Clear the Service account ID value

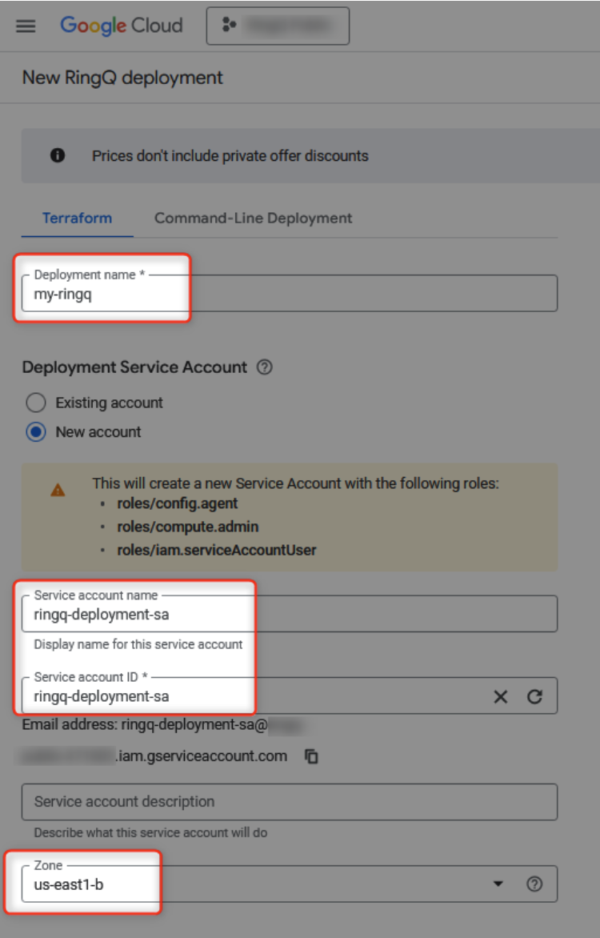pos(501,696)
